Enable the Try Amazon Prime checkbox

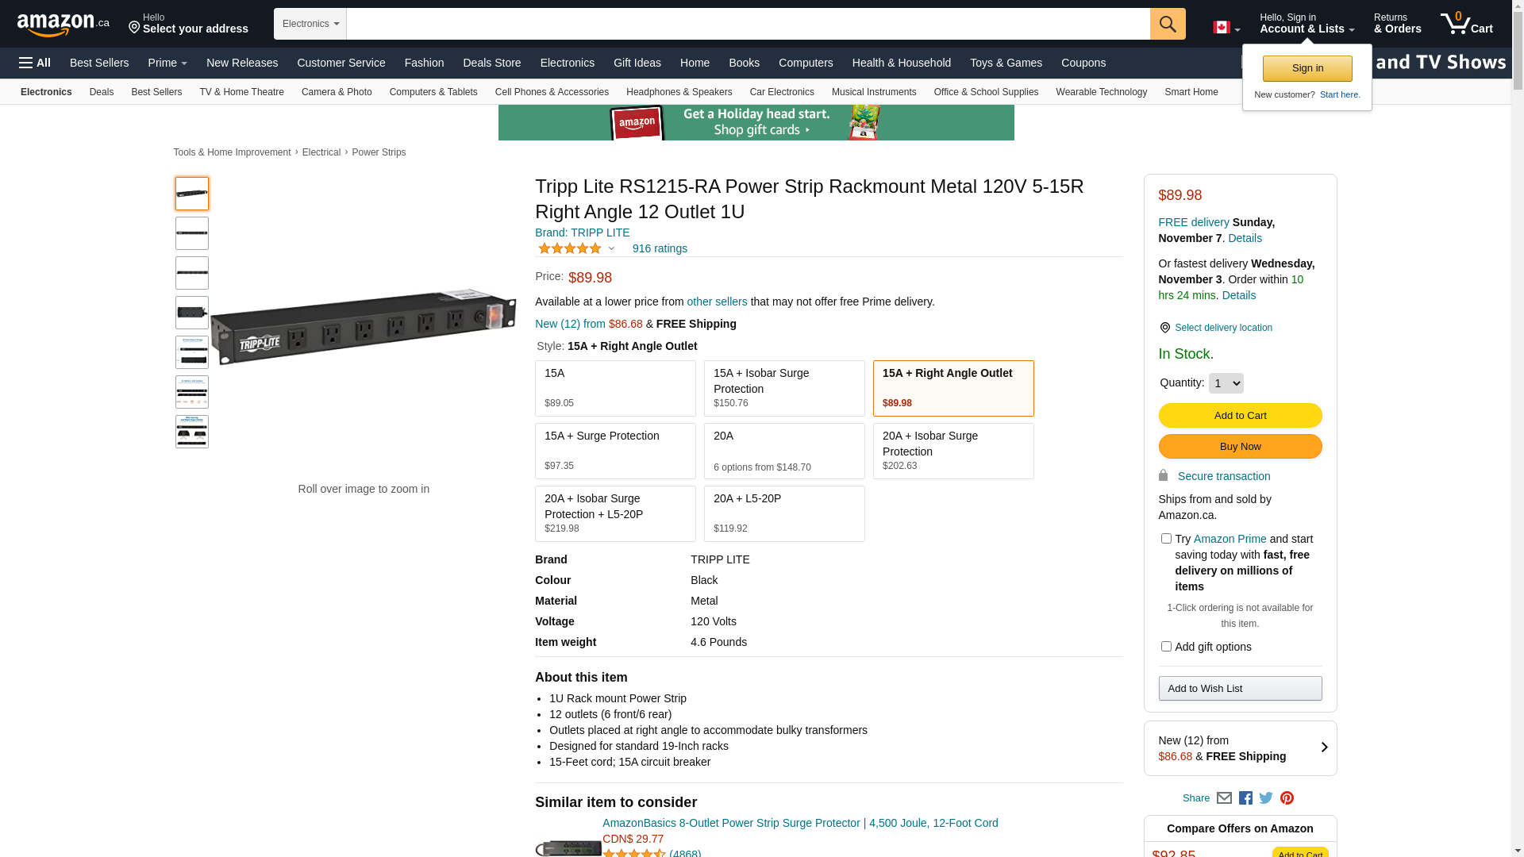pyautogui.click(x=1166, y=539)
